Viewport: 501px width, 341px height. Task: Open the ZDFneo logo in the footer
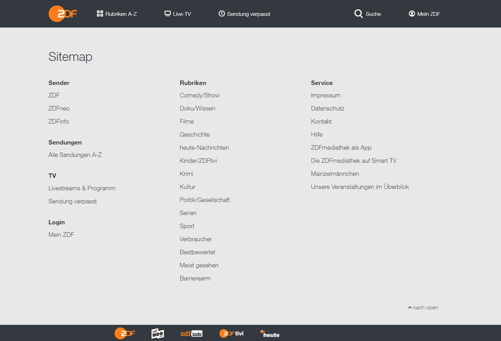tap(158, 333)
